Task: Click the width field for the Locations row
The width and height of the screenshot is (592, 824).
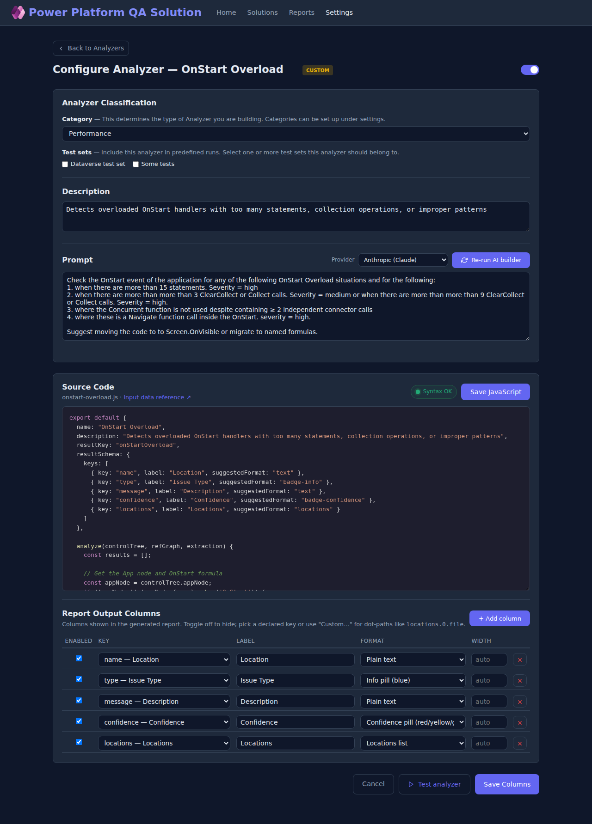Action: (489, 743)
